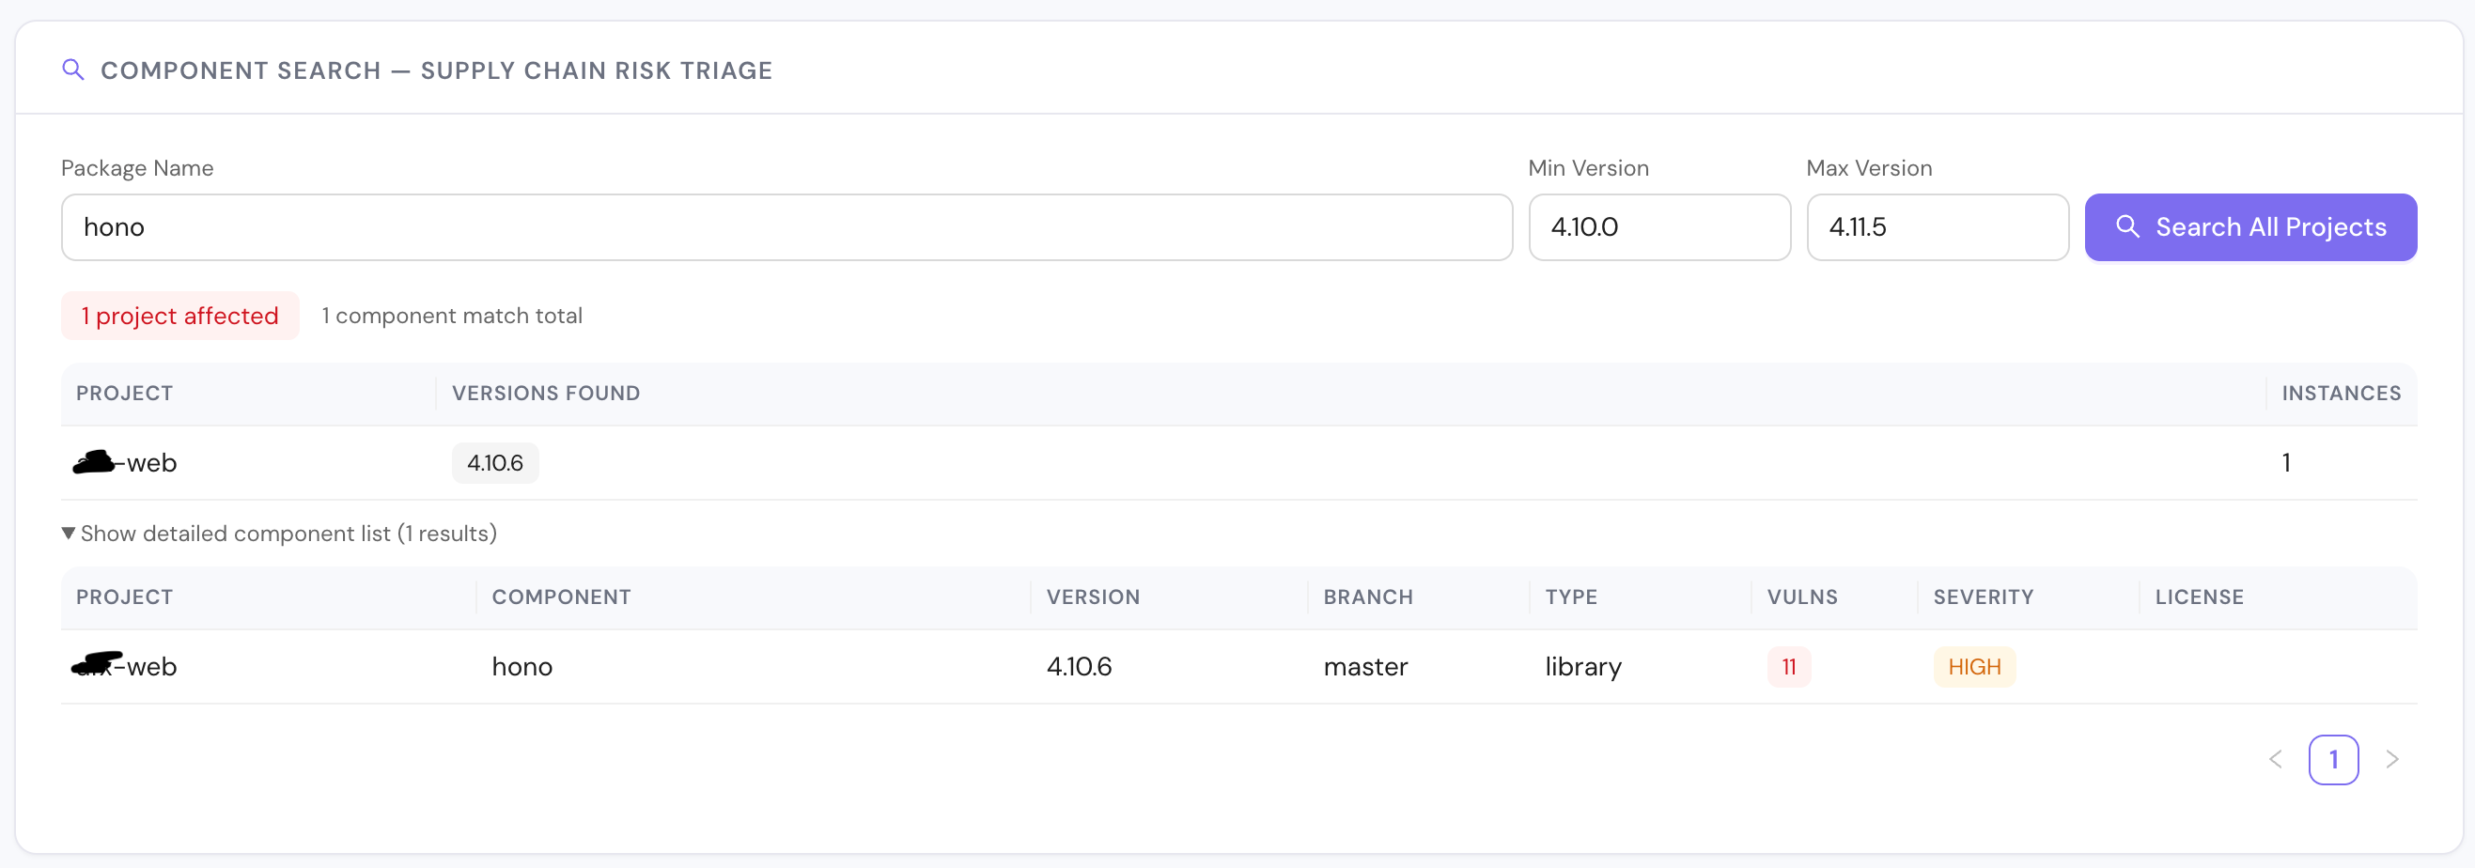Image resolution: width=2475 pixels, height=868 pixels.
Task: Click the Package Name field containing hono
Action: pyautogui.click(x=786, y=226)
